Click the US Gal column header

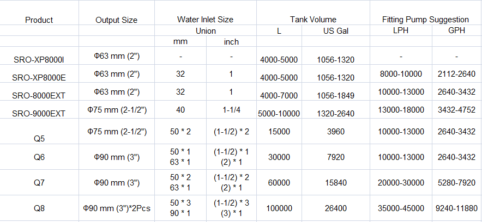pyautogui.click(x=335, y=31)
